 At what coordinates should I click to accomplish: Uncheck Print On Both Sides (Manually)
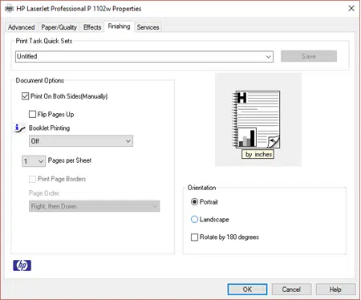coord(25,96)
